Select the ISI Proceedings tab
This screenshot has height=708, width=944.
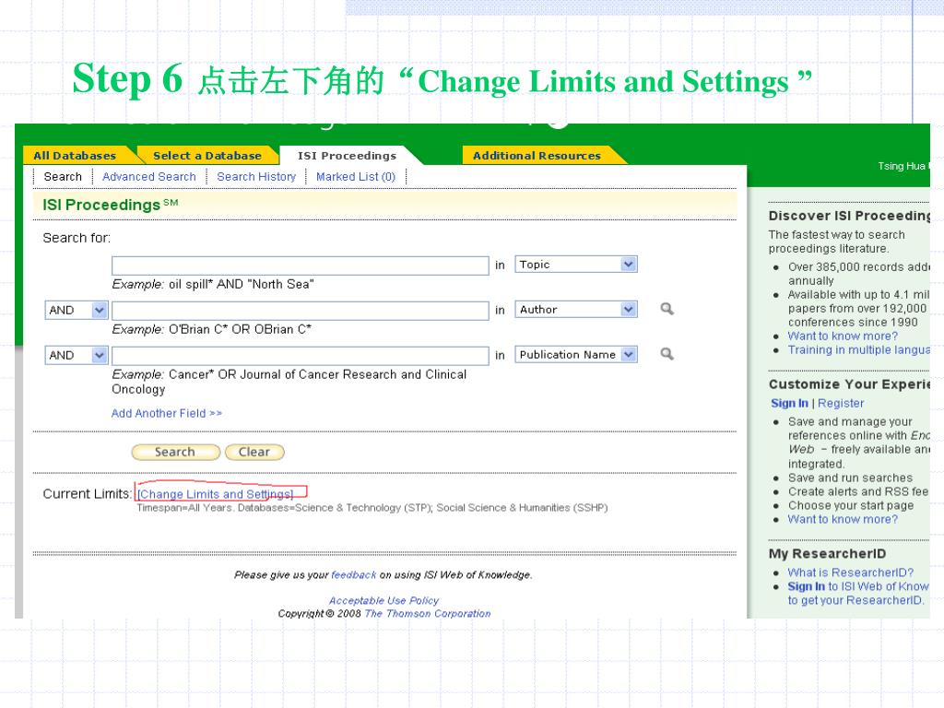point(348,155)
